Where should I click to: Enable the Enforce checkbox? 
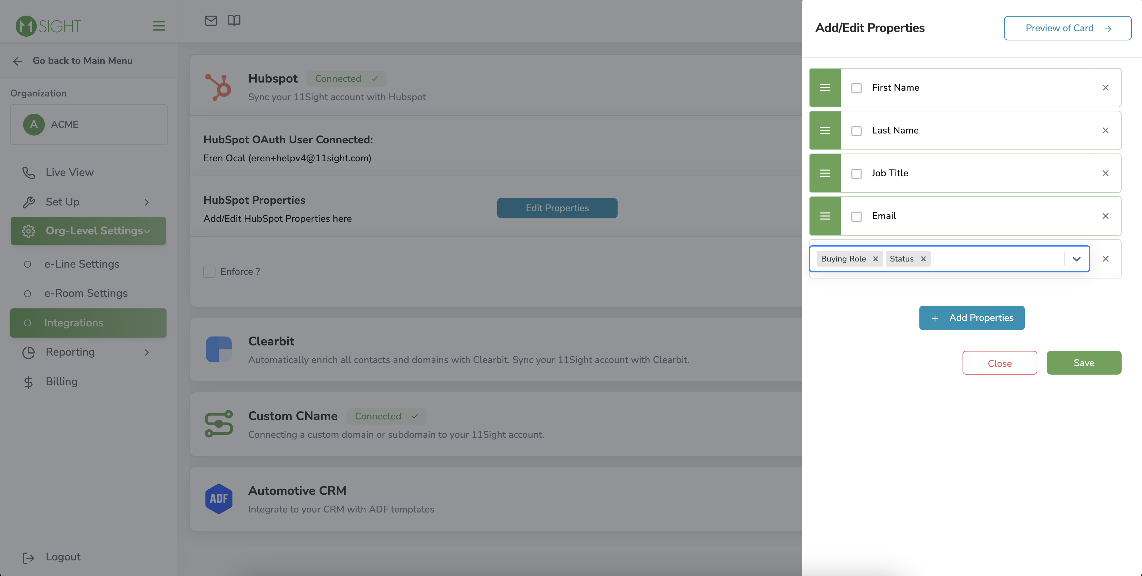pos(209,271)
